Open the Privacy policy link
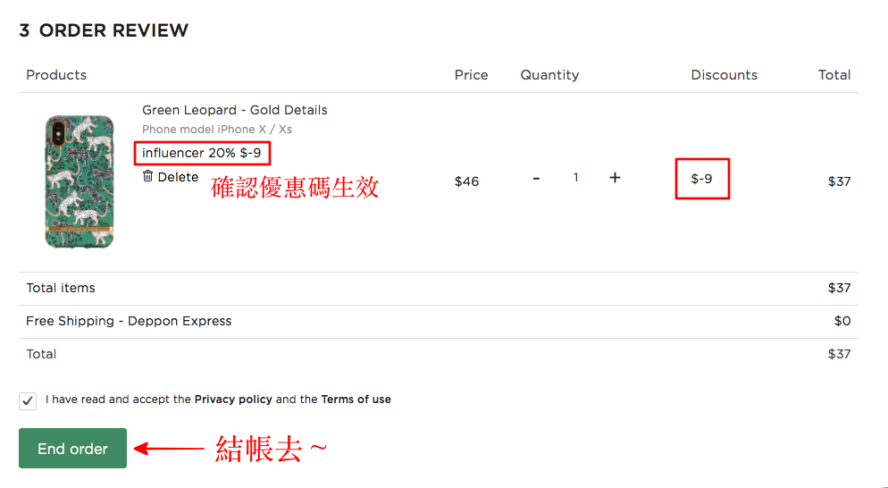The width and height of the screenshot is (888, 488). tap(233, 399)
